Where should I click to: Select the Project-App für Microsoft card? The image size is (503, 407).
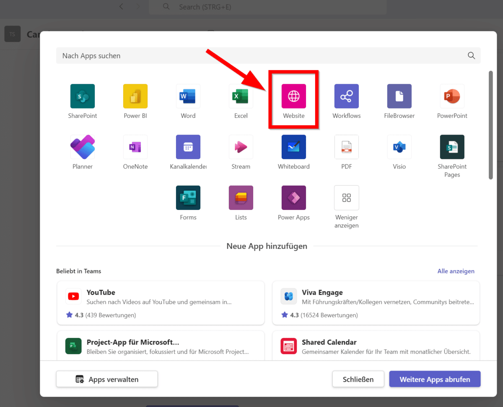161,346
